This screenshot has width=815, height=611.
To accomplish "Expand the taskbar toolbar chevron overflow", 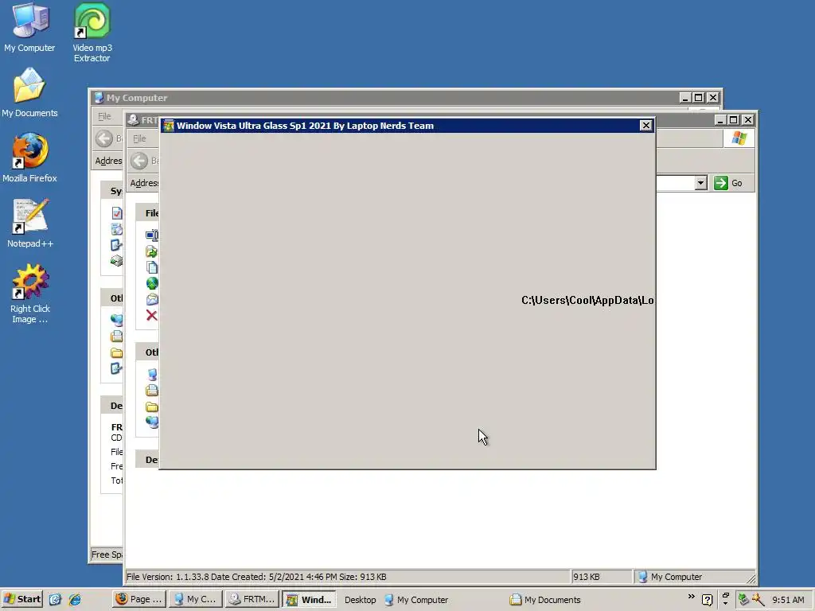I will pyautogui.click(x=691, y=597).
